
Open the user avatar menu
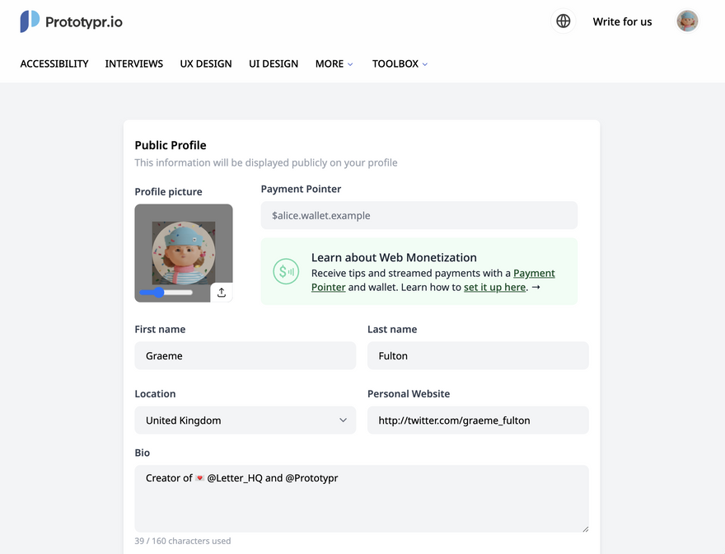687,21
